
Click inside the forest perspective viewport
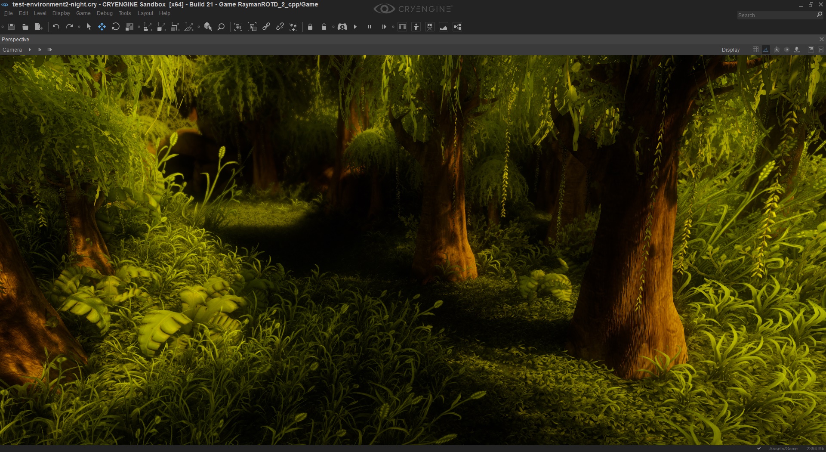click(x=413, y=250)
